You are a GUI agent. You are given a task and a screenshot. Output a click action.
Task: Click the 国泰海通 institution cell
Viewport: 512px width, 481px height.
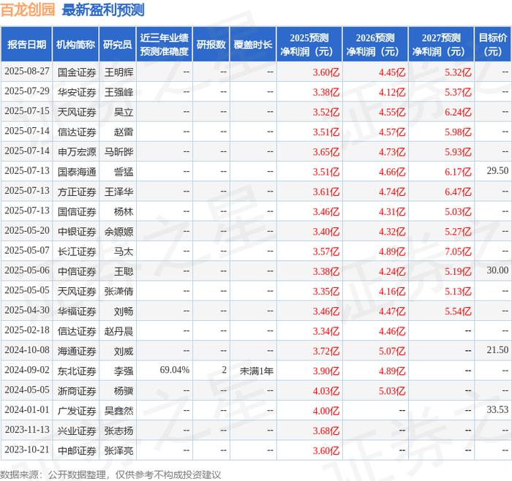[x=77, y=172]
